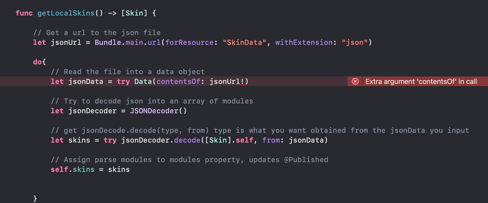Click the @Published comment line
Viewport: 488px width, 203px height.
(x=189, y=160)
